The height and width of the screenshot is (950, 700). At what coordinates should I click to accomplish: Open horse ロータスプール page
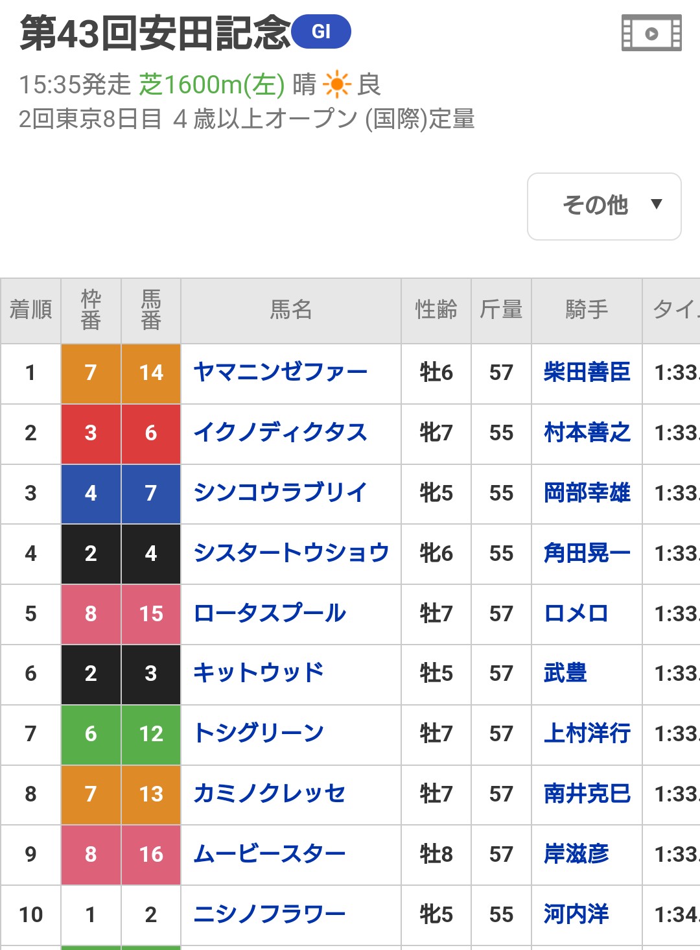pyautogui.click(x=270, y=613)
